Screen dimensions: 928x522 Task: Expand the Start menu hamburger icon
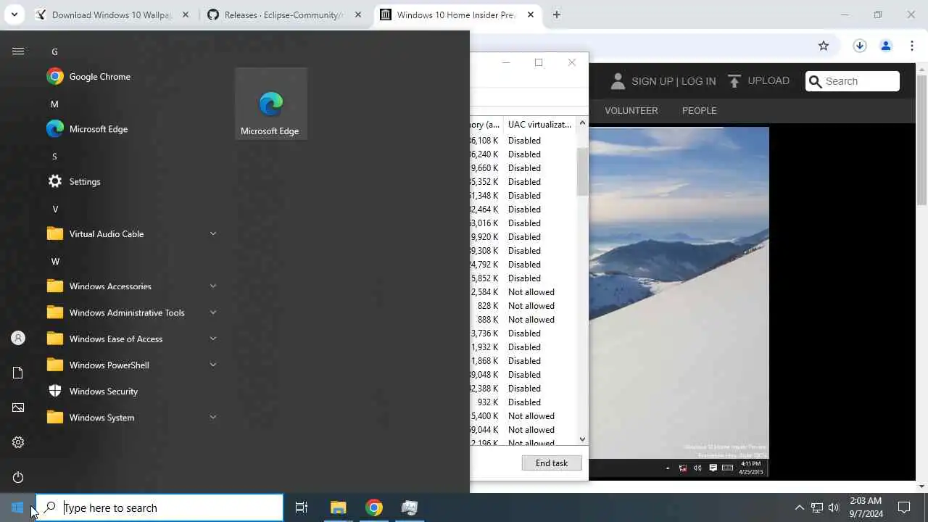coord(18,51)
